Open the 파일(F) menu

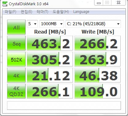coord(10,12)
